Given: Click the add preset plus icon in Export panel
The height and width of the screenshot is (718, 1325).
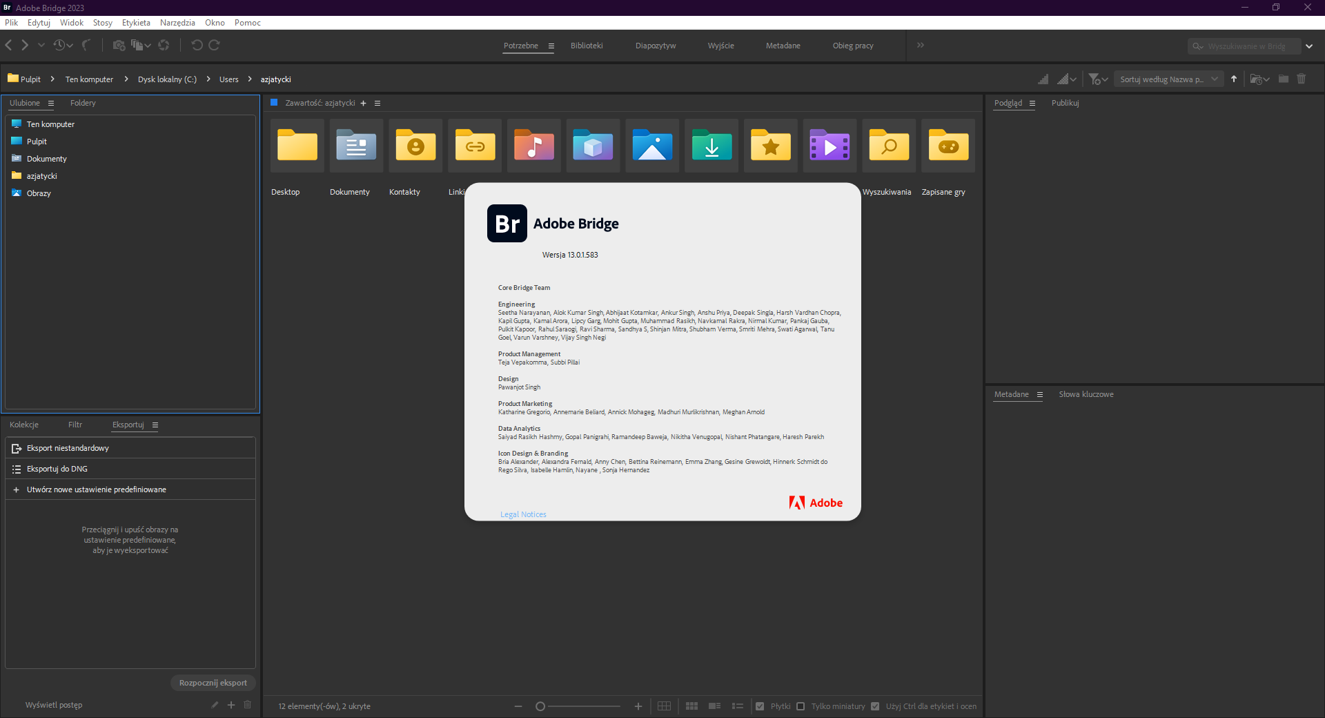Looking at the screenshot, I should (x=231, y=705).
